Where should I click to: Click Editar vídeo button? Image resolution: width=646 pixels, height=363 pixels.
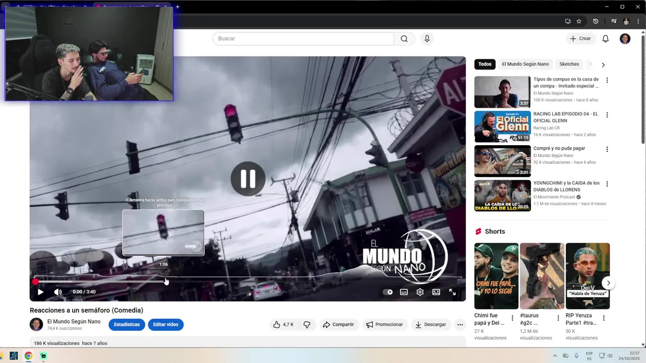point(166,325)
